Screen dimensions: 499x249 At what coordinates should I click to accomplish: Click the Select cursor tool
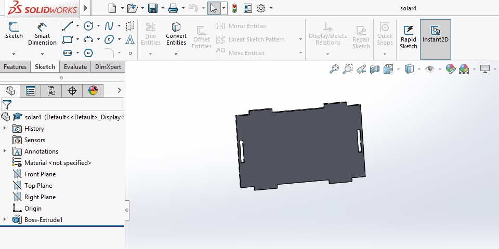coord(214,8)
